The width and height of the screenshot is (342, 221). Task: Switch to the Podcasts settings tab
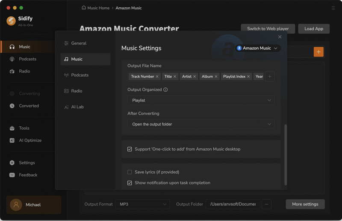point(85,75)
